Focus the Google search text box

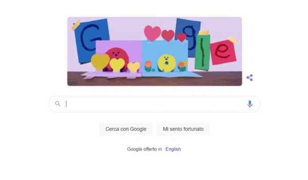(x=154, y=104)
